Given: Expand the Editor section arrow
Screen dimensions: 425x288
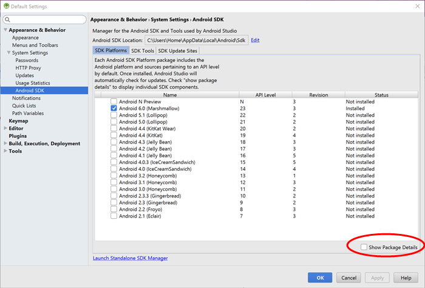Looking at the screenshot, I should [x=5, y=128].
